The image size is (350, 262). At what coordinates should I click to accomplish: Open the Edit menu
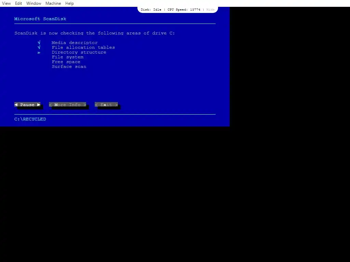click(x=18, y=3)
